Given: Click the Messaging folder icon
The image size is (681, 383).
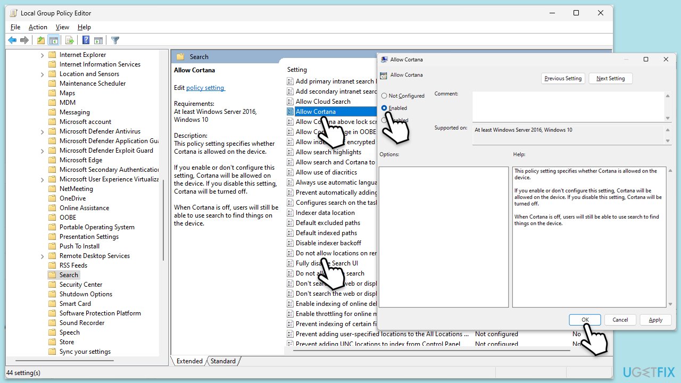Looking at the screenshot, I should coord(52,112).
